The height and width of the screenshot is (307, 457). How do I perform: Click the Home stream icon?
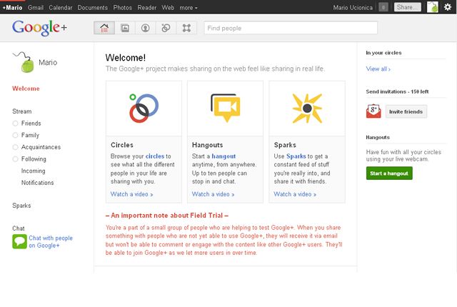(104, 29)
